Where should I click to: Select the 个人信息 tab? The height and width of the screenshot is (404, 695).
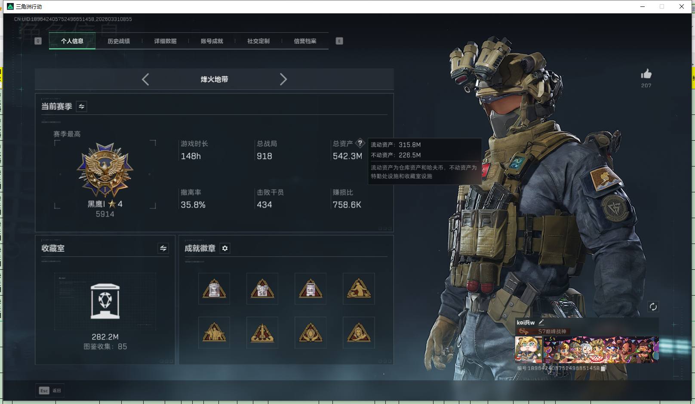(x=72, y=41)
